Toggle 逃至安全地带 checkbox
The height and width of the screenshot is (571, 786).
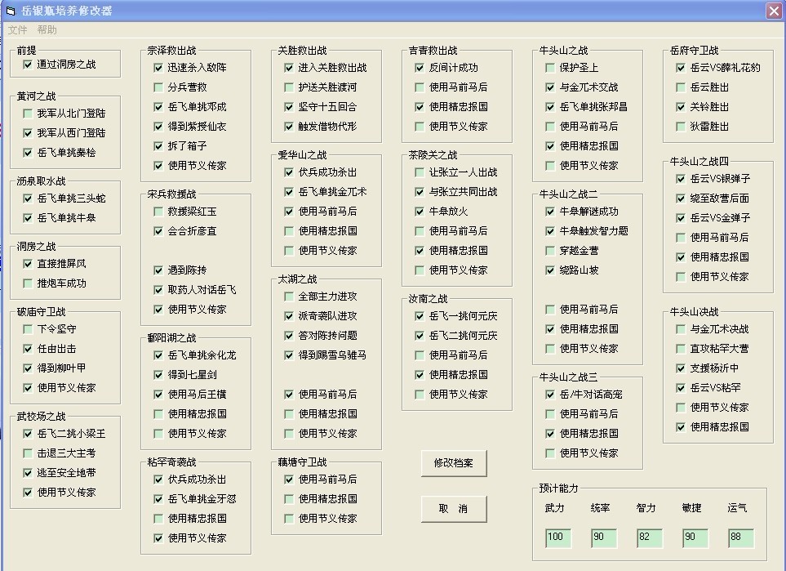coord(28,473)
